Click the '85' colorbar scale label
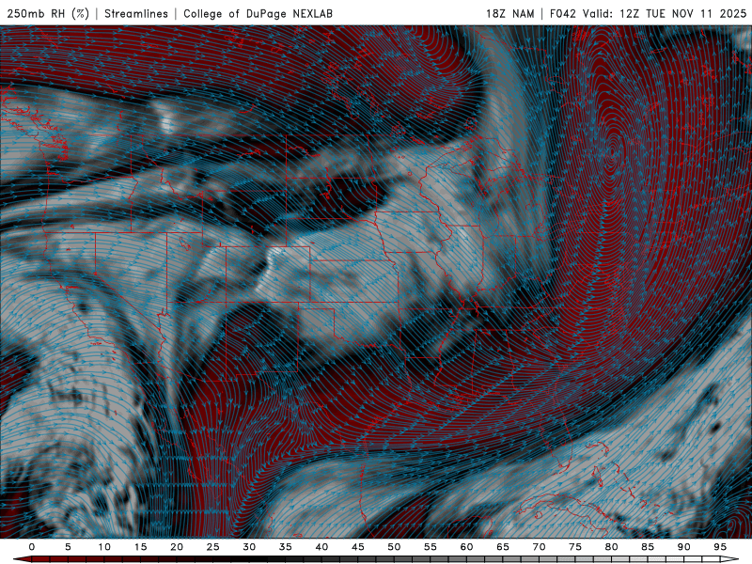Viewport: 752px width, 564px height. [648, 547]
